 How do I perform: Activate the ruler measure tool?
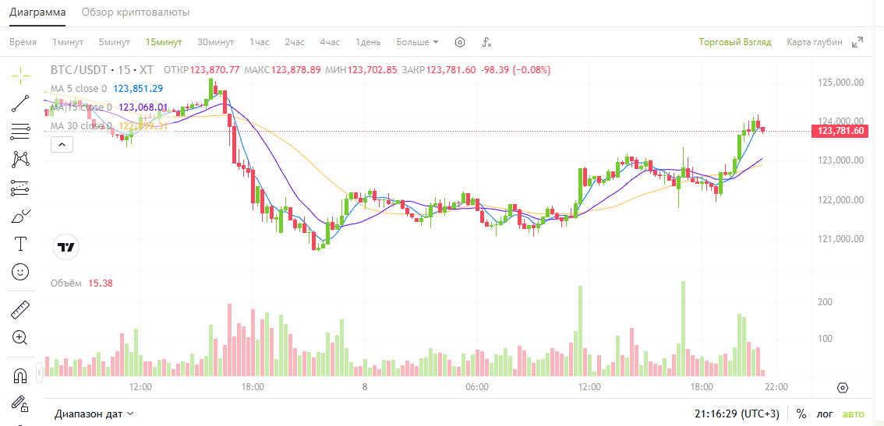20,311
